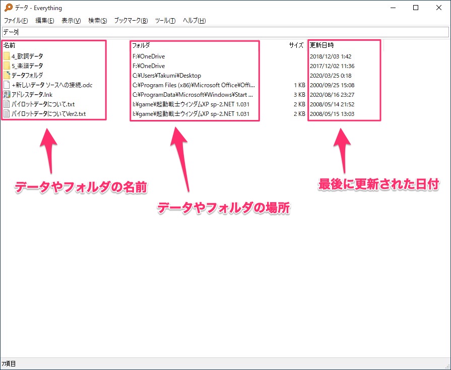Open the ツール(T) menu
Screen dimensions: 451x370
click(x=165, y=21)
